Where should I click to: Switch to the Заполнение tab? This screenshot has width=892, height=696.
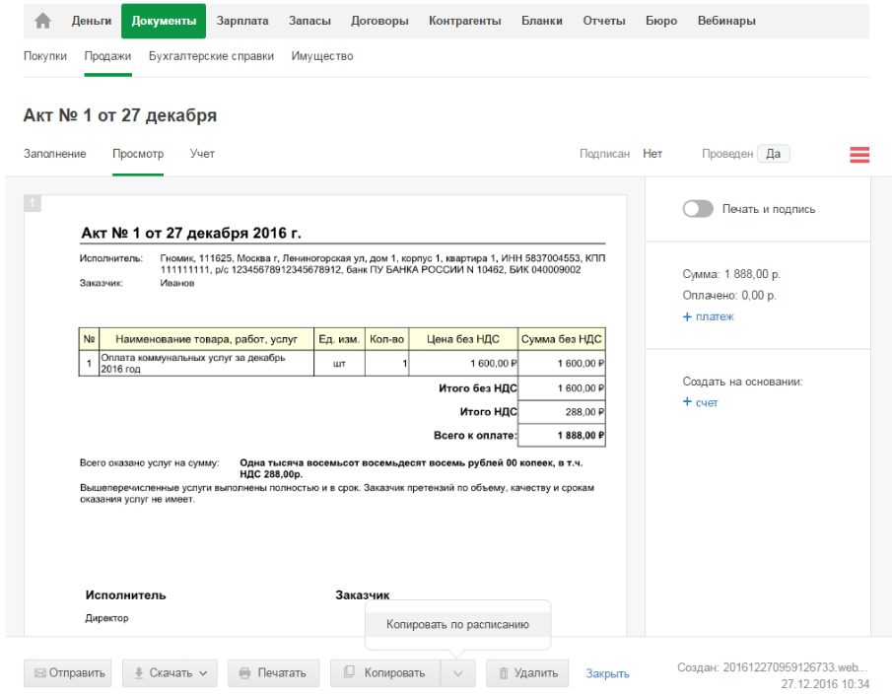coord(55,154)
